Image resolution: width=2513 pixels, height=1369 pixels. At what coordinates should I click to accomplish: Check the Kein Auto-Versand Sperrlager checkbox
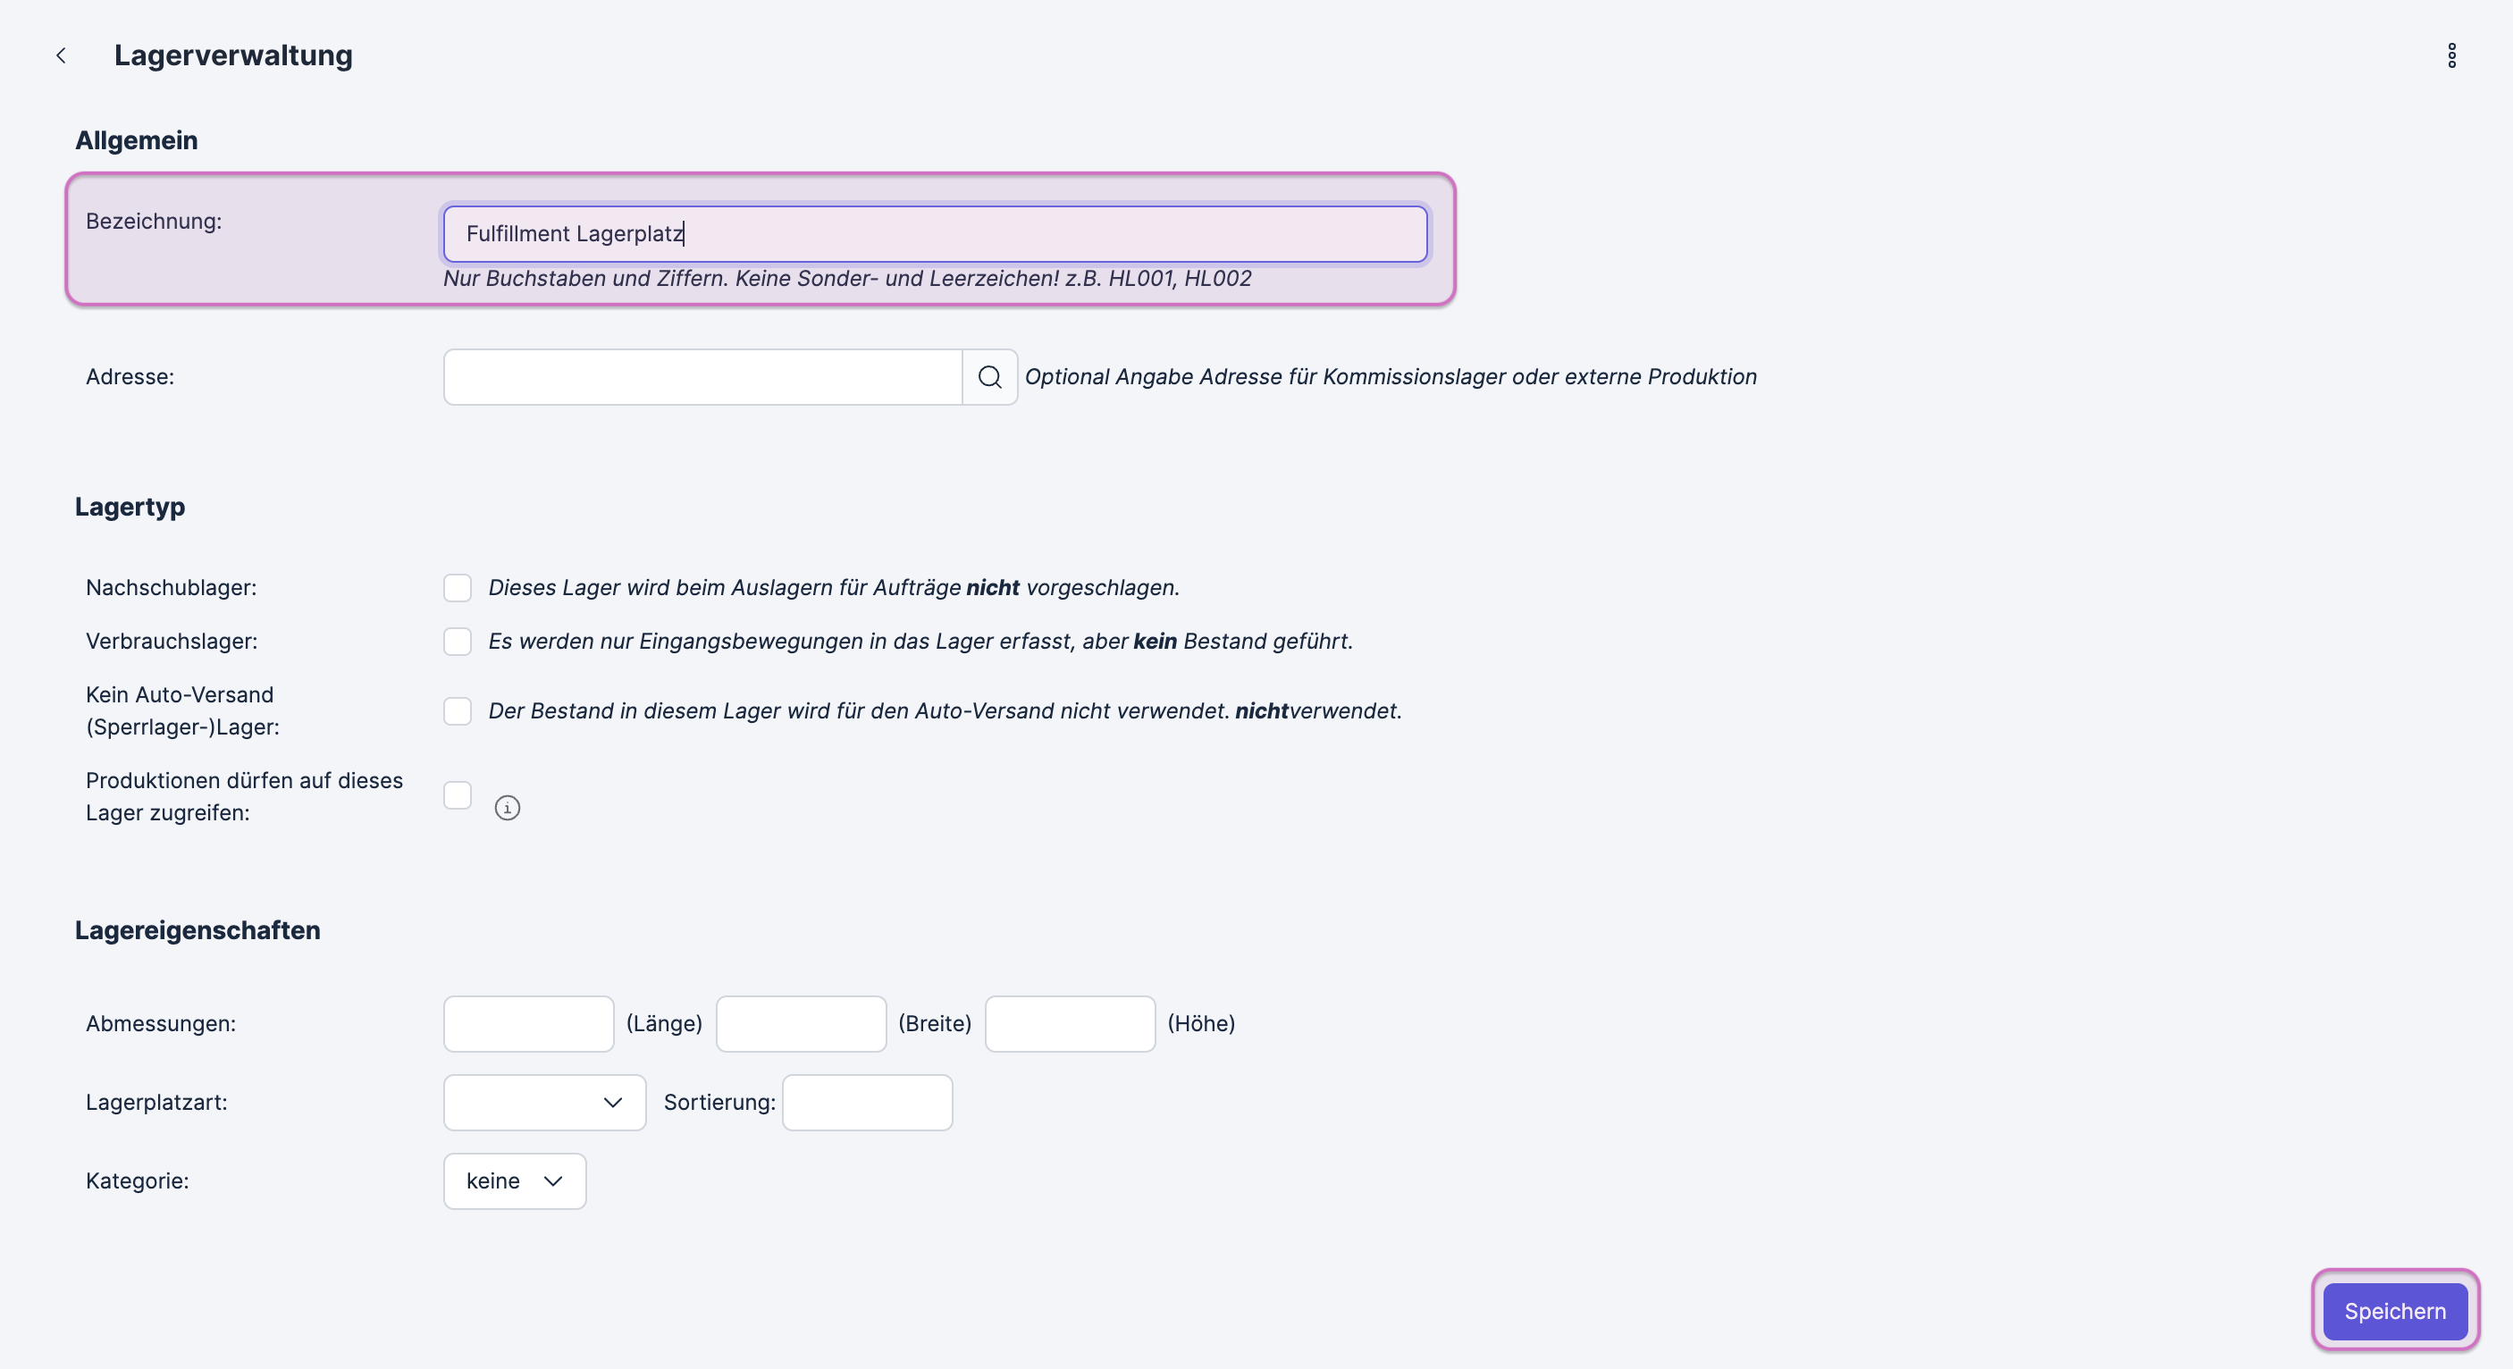pyautogui.click(x=458, y=710)
